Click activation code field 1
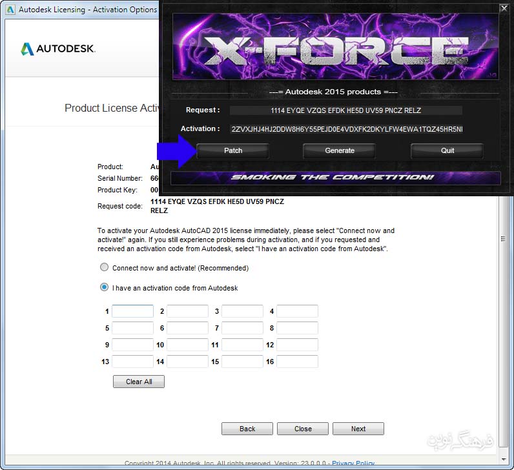The image size is (514, 470). point(133,311)
